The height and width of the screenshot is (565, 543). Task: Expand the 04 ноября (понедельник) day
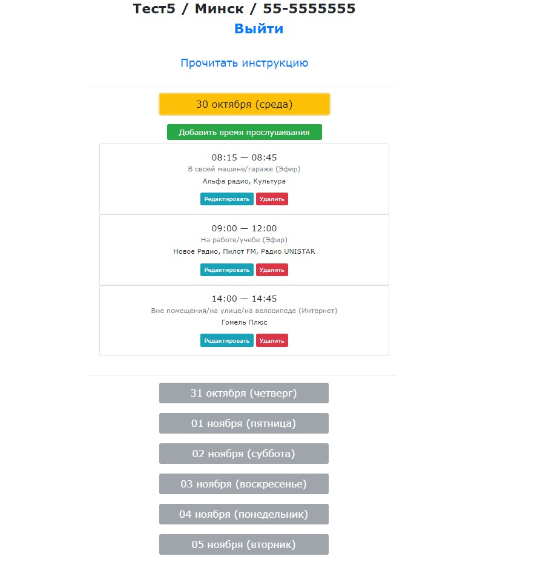pos(243,514)
